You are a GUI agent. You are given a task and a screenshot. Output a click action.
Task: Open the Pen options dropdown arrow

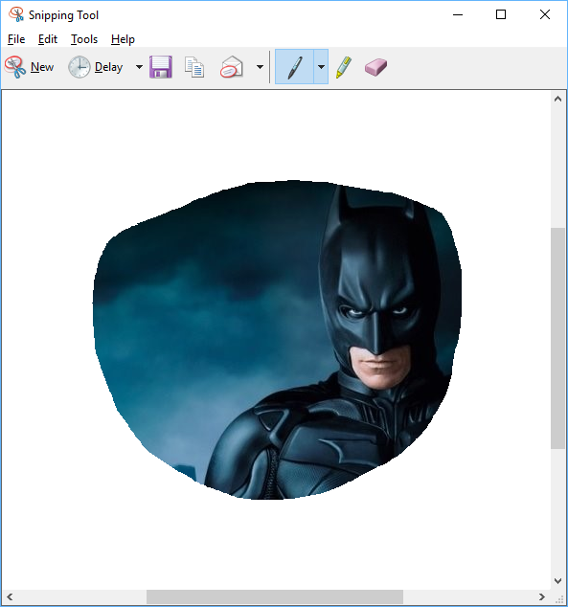click(x=321, y=67)
